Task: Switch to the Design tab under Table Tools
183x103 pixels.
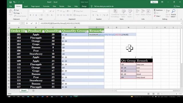Action: (84, 6)
